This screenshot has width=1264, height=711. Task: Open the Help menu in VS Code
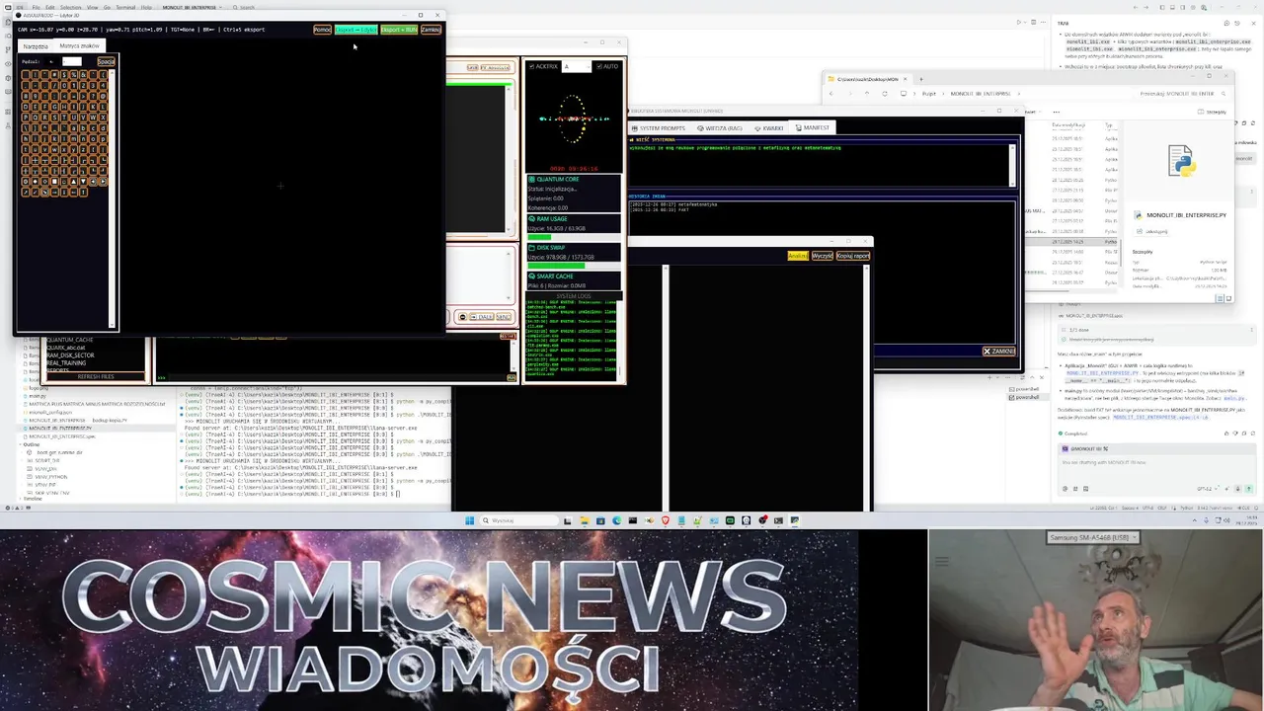pos(146,7)
